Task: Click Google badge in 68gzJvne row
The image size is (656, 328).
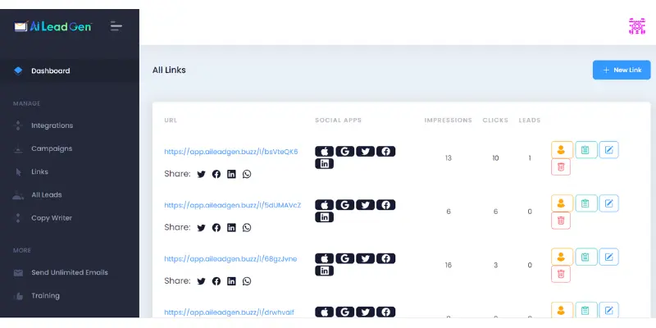Action: point(344,258)
